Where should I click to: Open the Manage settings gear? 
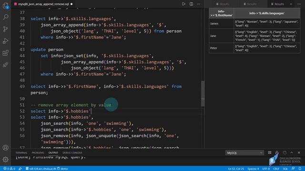pos(5,160)
